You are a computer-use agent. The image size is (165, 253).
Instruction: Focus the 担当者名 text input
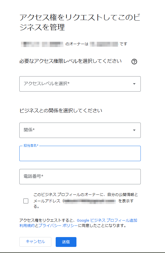coord(80,153)
